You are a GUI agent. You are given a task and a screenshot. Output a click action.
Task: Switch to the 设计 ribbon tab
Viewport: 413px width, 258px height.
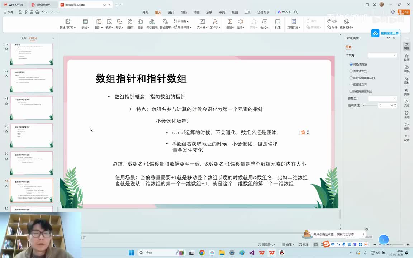[171, 12]
